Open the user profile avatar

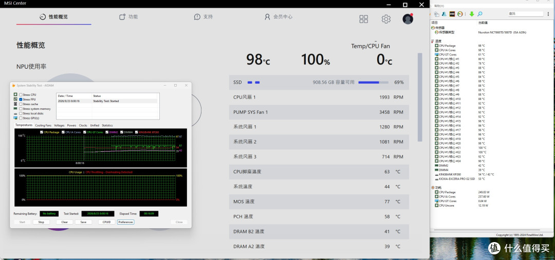(408, 19)
